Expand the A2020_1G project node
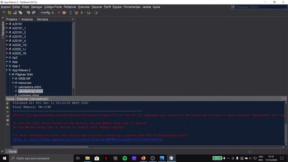The width and height of the screenshot is (288, 162). coord(7,45)
